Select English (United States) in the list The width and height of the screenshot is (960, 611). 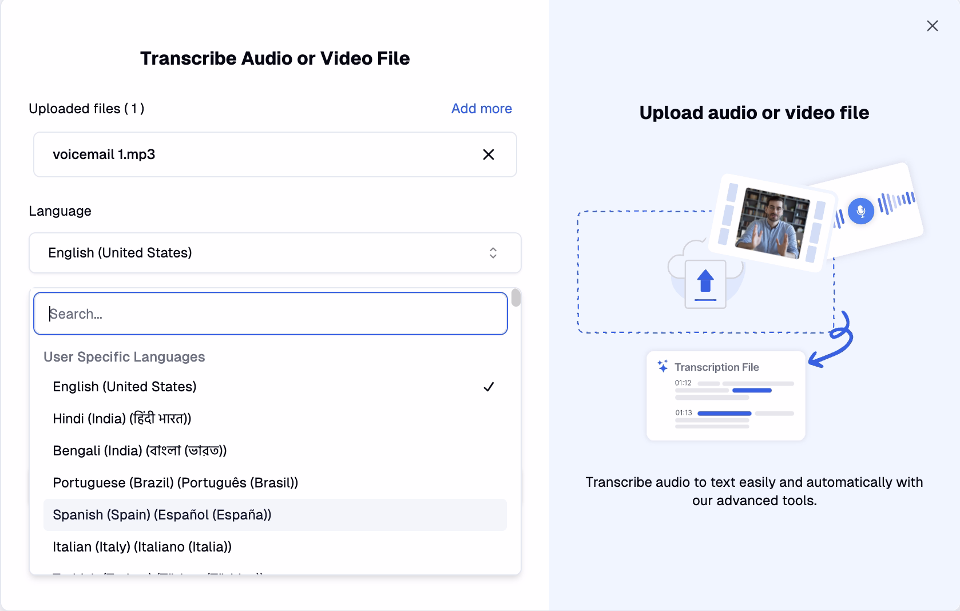click(275, 387)
